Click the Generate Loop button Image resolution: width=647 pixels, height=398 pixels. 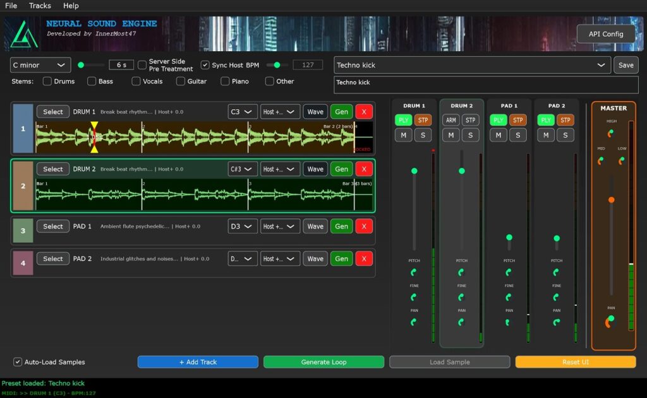tap(323, 361)
